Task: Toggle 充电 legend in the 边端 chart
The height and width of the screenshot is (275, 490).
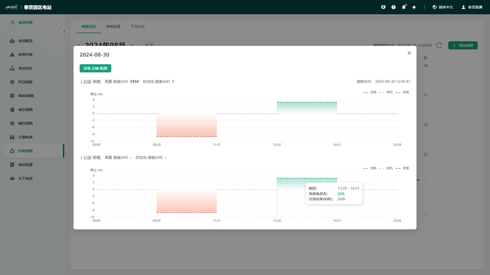Action: tap(370, 92)
